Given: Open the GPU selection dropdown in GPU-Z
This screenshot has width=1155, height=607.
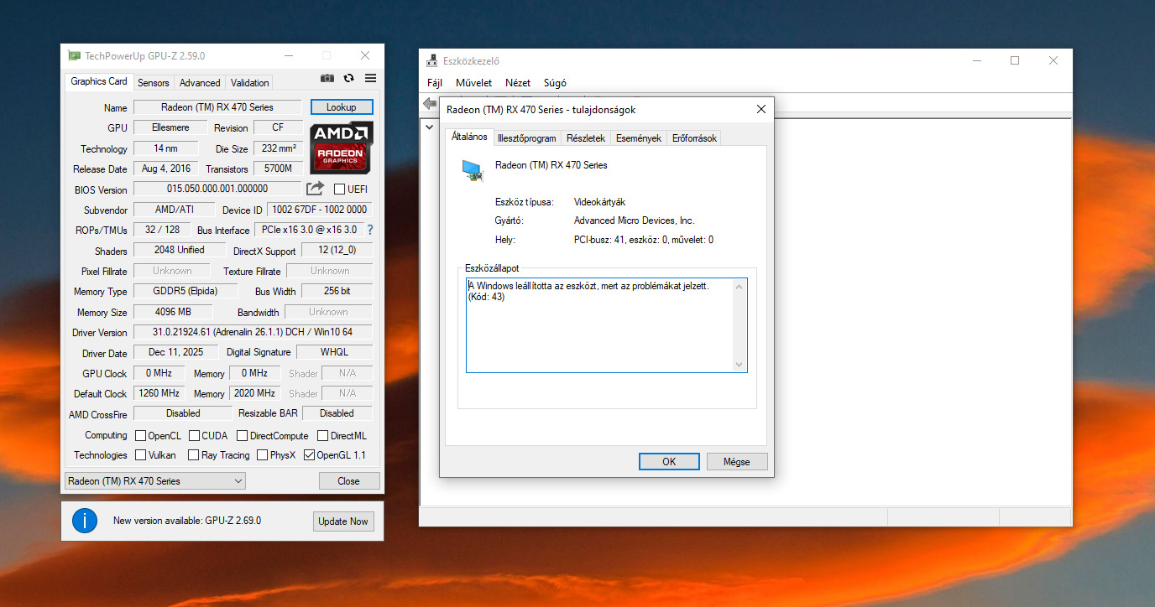Looking at the screenshot, I should (155, 481).
